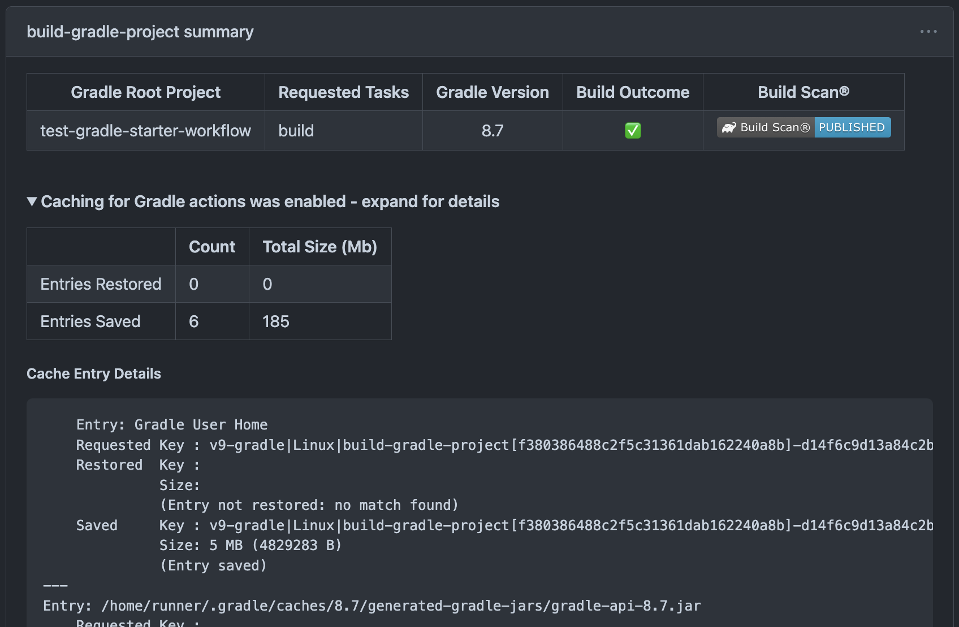Select the Requested Key v9-gradle line

504,445
